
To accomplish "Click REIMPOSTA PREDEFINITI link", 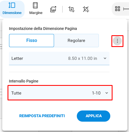I will [42, 116].
